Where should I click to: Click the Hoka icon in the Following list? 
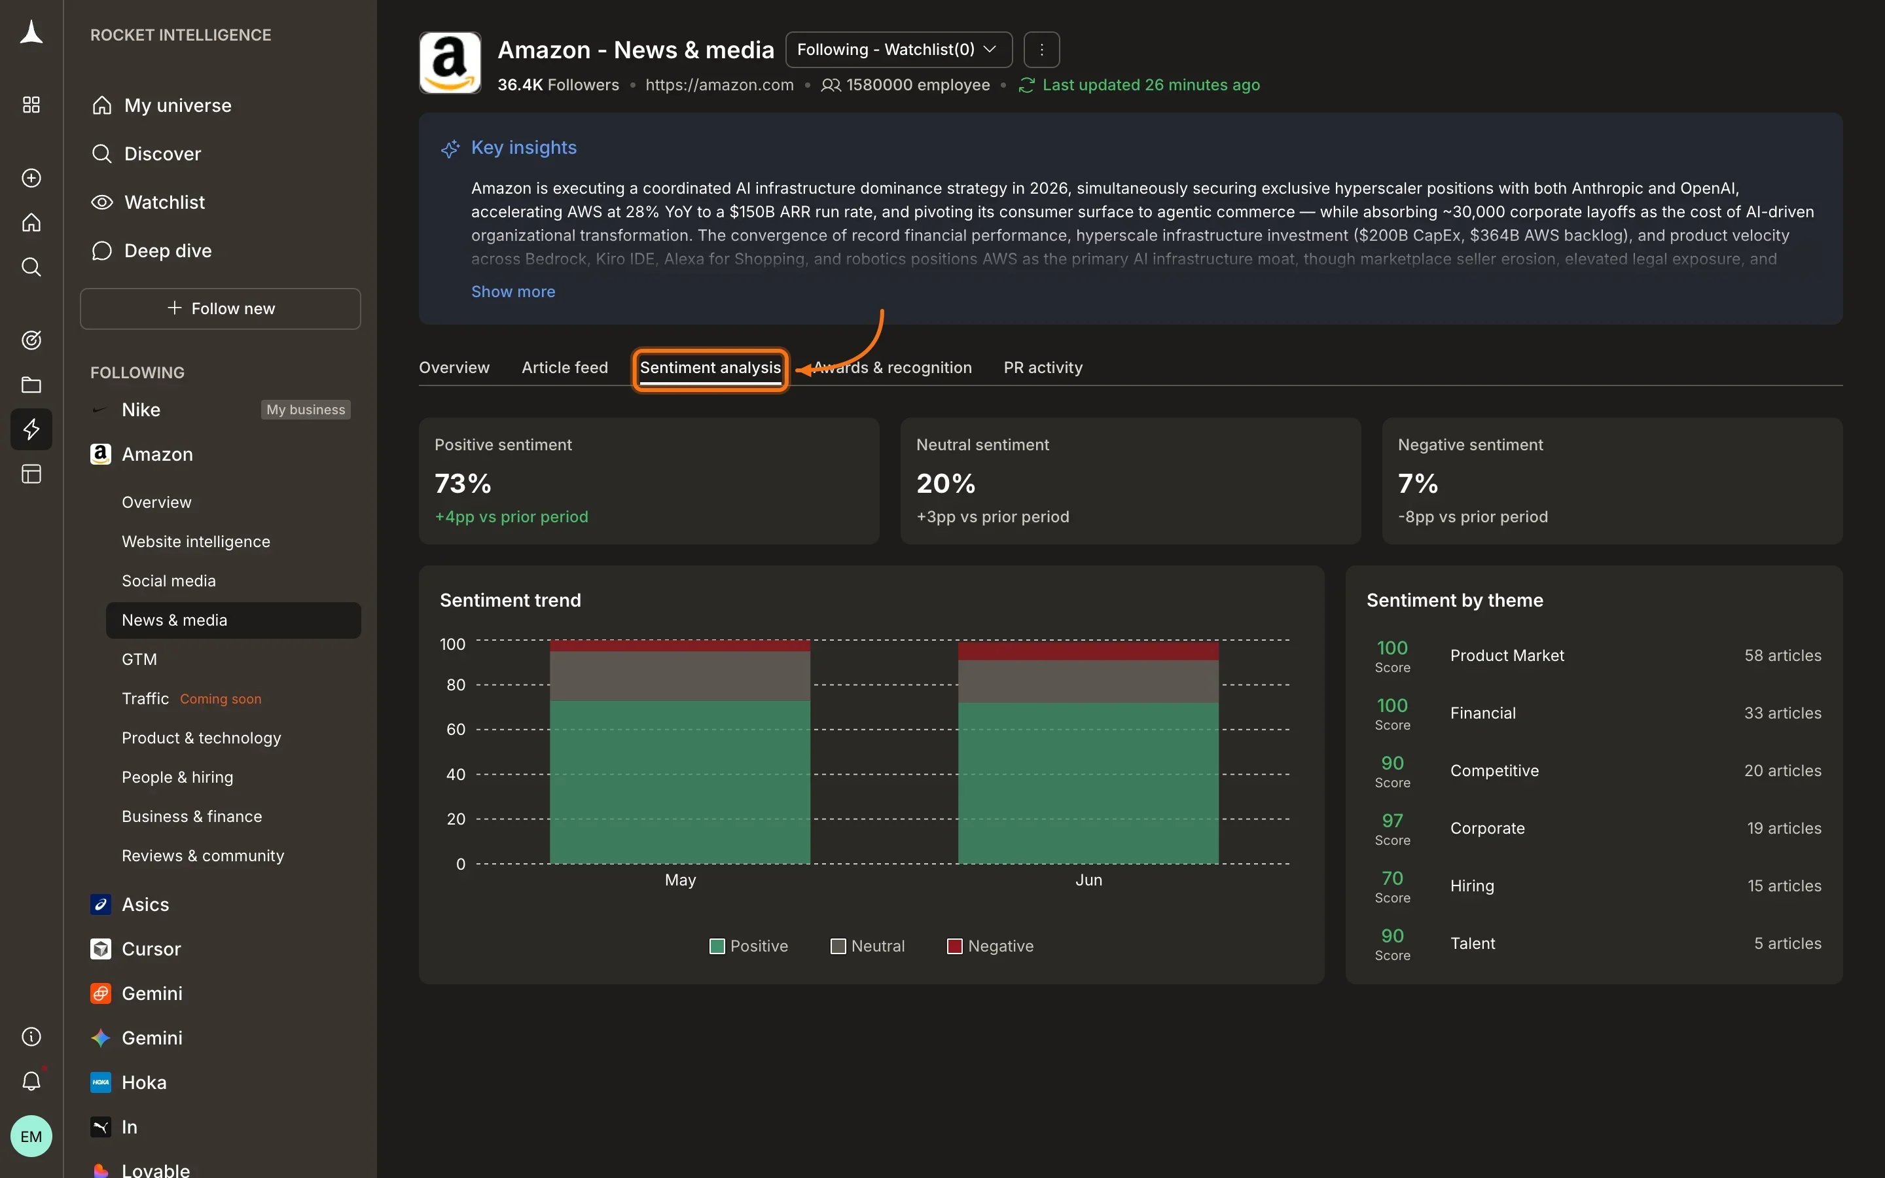101,1082
